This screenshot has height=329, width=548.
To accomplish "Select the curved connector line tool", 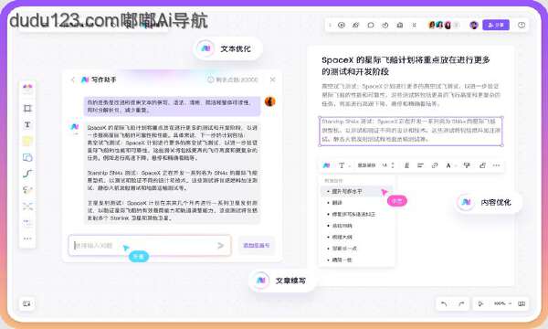I will [27, 174].
